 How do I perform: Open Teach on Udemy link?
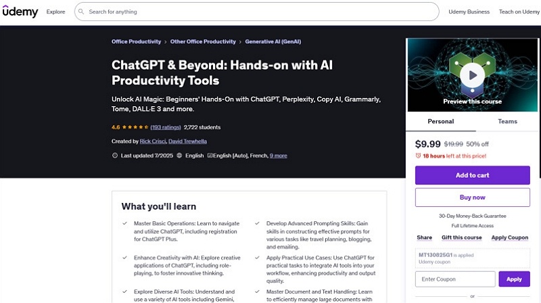coord(519,11)
